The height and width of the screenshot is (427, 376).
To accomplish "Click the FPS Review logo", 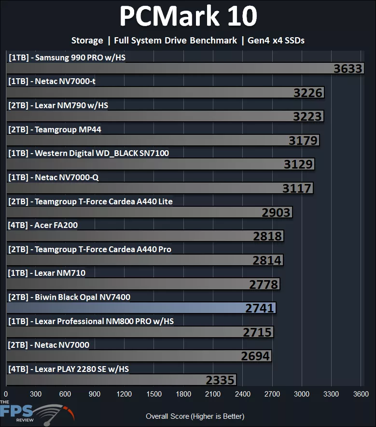I will [37, 413].
